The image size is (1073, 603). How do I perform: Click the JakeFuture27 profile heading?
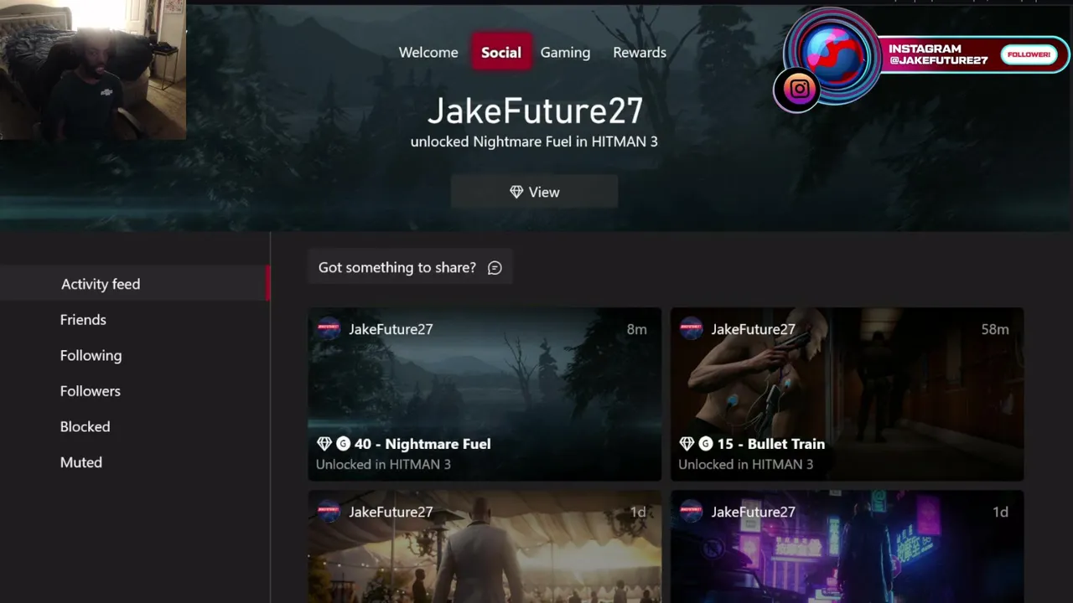535,111
